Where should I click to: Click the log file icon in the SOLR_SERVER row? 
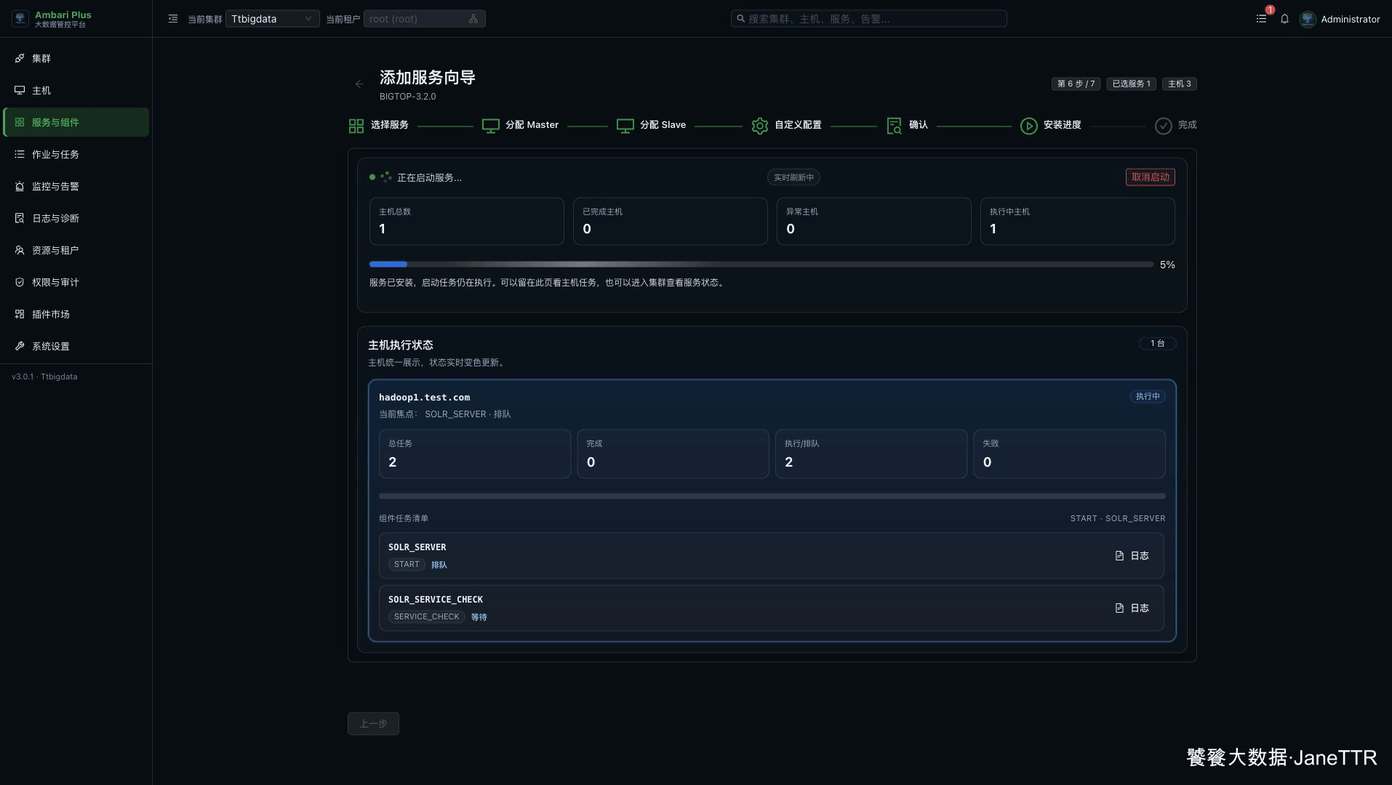pyautogui.click(x=1119, y=556)
